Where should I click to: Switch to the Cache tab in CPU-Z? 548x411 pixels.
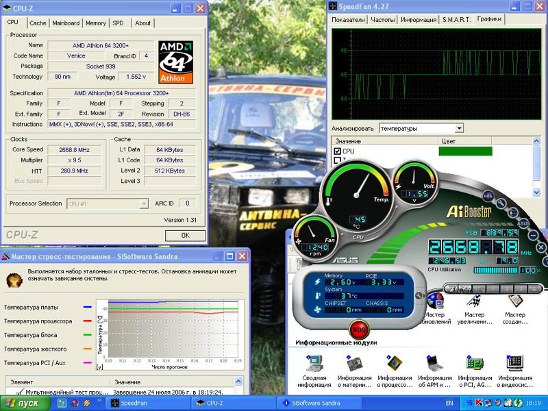[38, 23]
